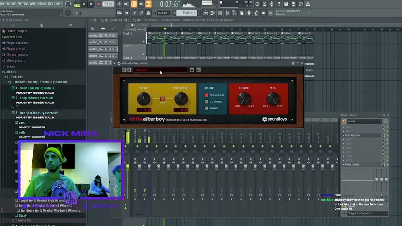Select Transpose mode in Little AlterBoy

pyautogui.click(x=206, y=95)
